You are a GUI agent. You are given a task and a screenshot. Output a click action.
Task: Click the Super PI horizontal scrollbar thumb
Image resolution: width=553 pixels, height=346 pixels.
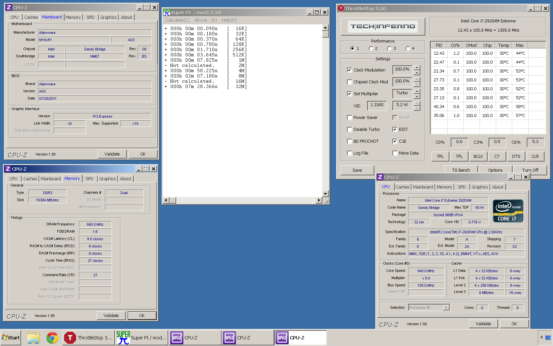click(x=173, y=200)
